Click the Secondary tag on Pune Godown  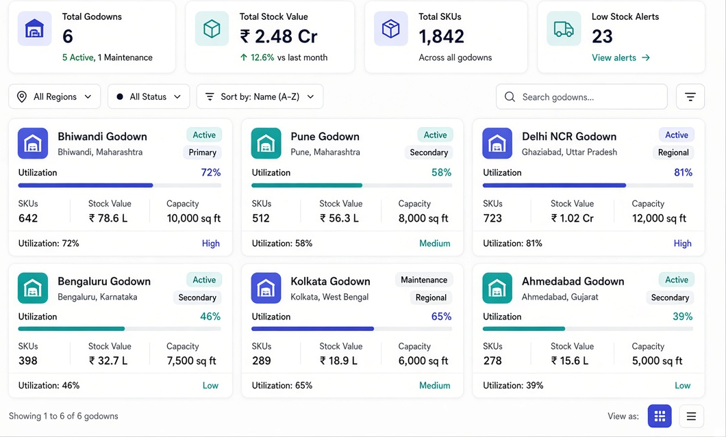[429, 153]
